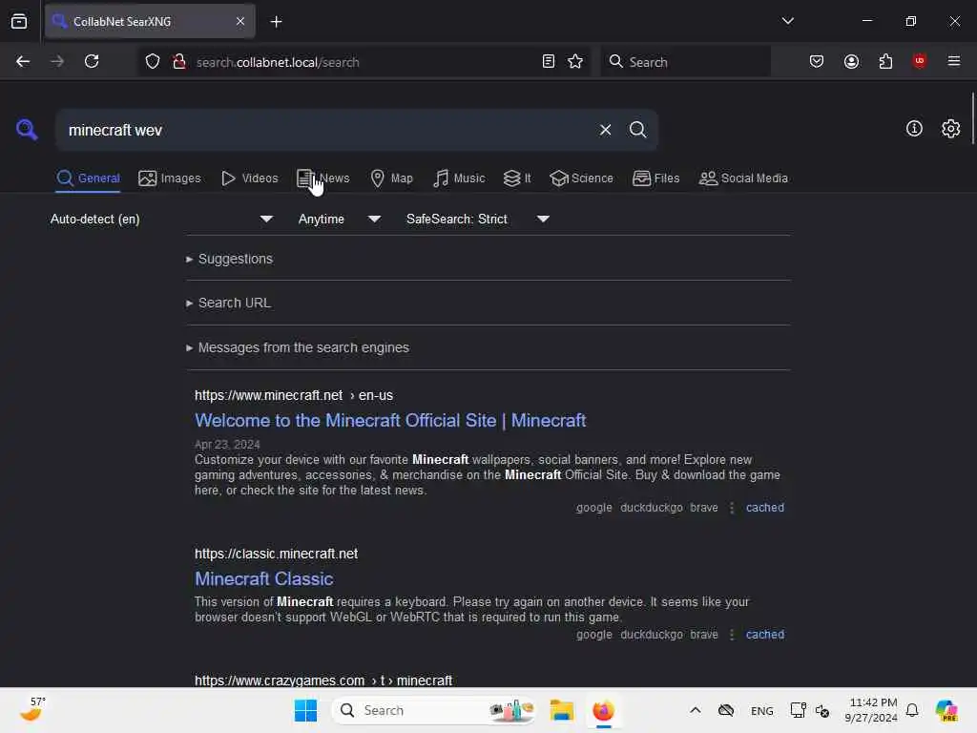Viewport: 977px width, 733px height.
Task: Close the CollabNet SearXNG tab
Action: [240, 21]
